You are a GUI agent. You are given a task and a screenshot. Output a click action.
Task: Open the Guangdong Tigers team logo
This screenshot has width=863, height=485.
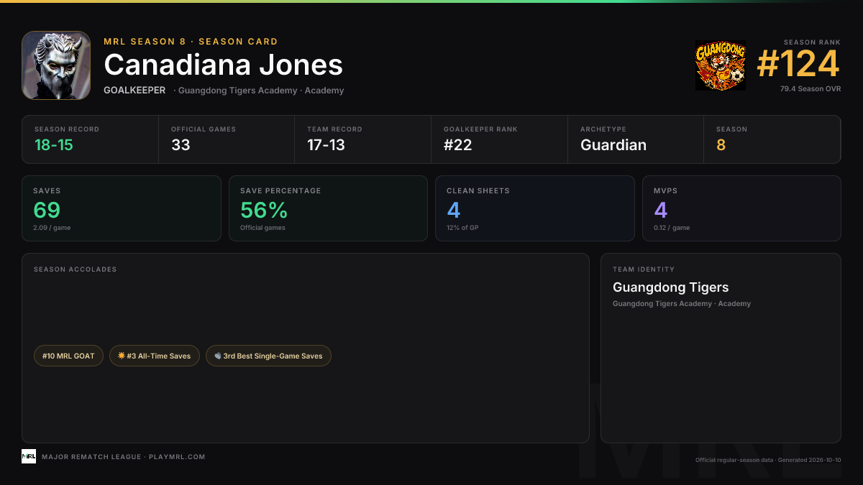(721, 65)
